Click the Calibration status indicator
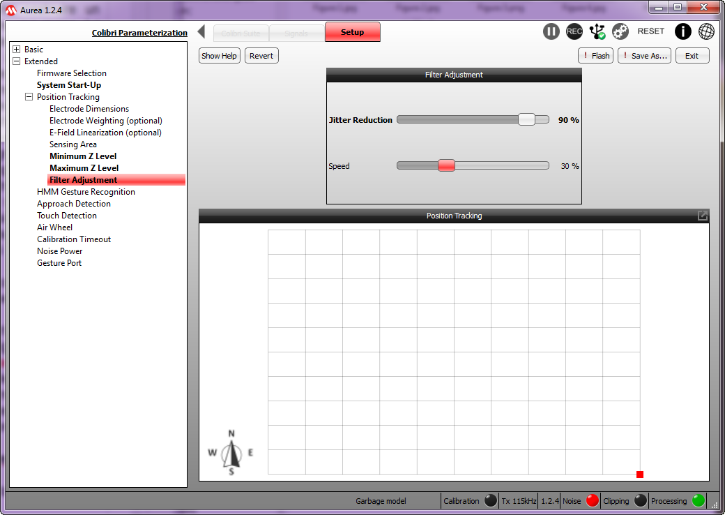 (x=491, y=500)
